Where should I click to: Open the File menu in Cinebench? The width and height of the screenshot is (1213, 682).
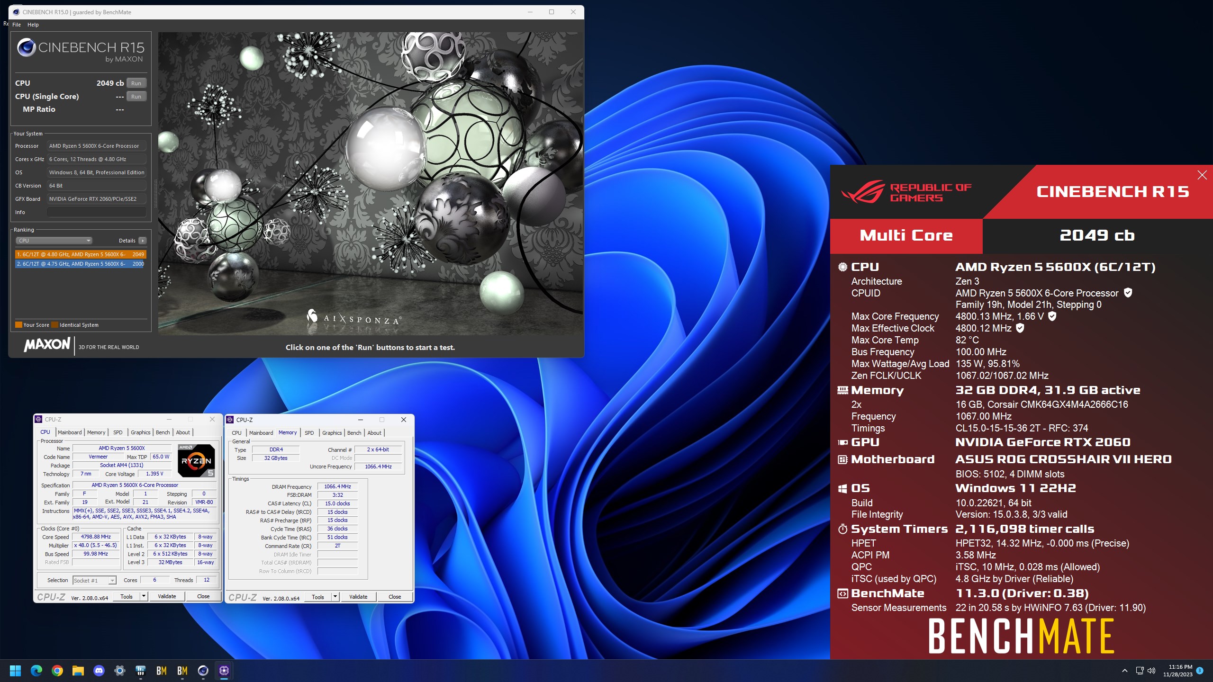click(17, 25)
